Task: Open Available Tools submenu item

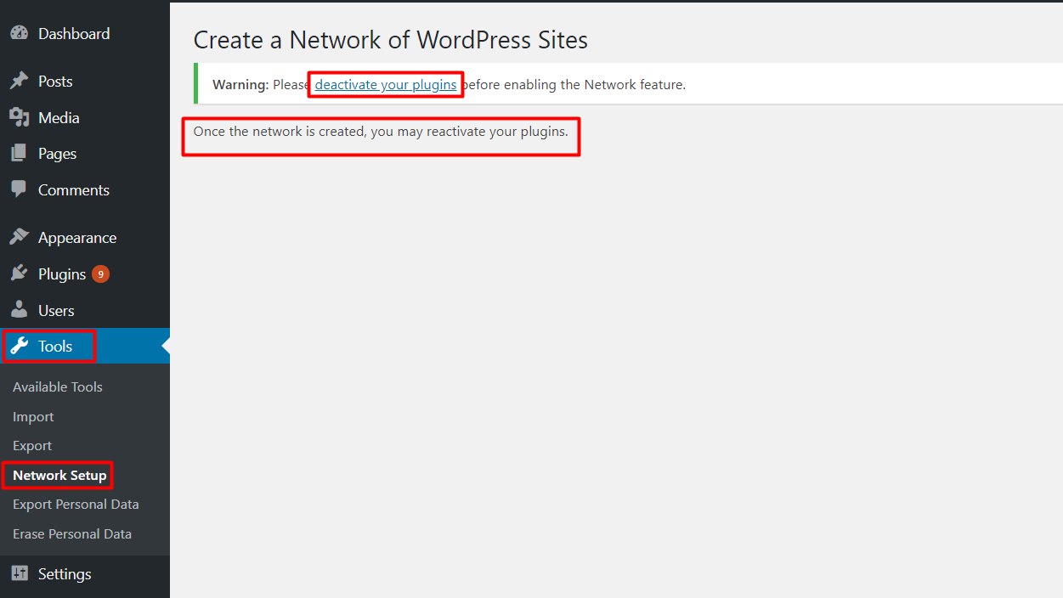Action: click(58, 386)
